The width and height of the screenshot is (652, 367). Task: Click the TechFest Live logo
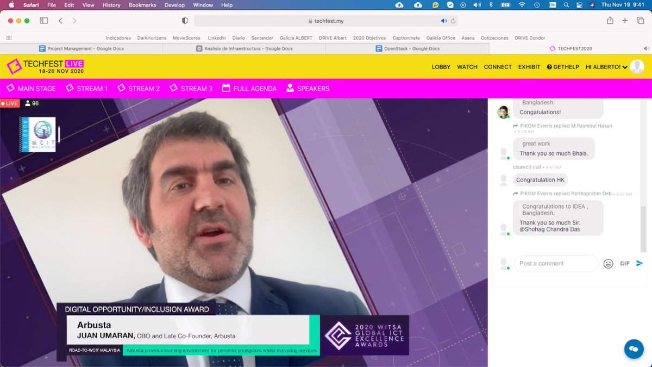point(46,67)
